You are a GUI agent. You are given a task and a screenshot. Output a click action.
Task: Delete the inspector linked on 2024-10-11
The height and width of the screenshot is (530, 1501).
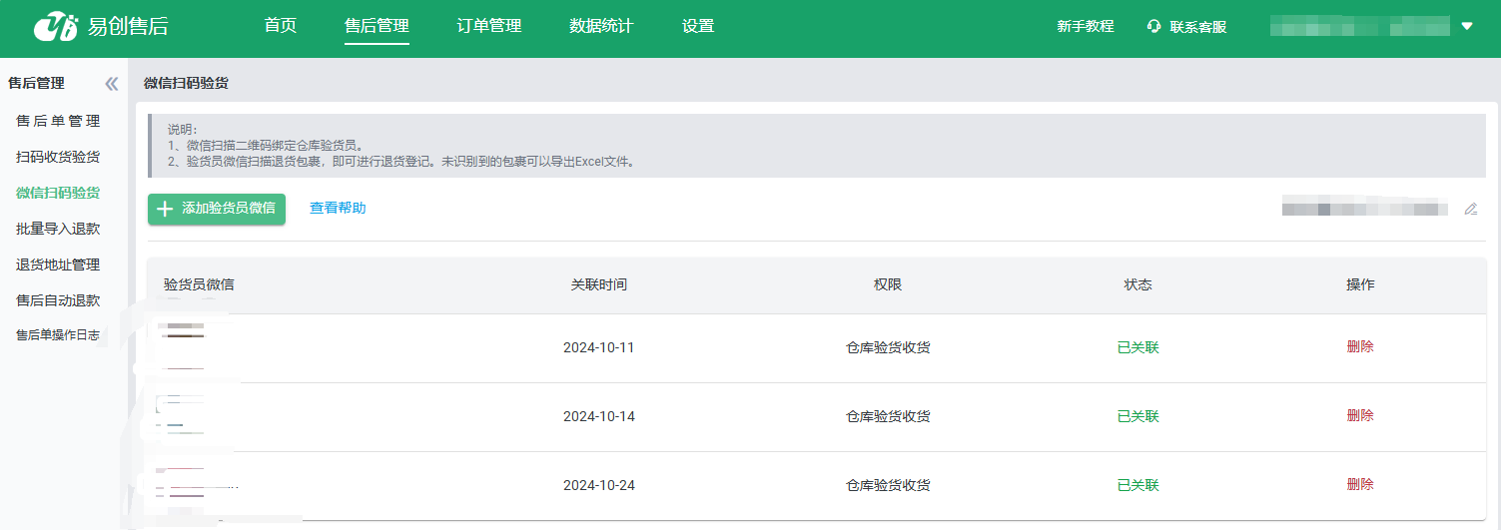point(1360,346)
